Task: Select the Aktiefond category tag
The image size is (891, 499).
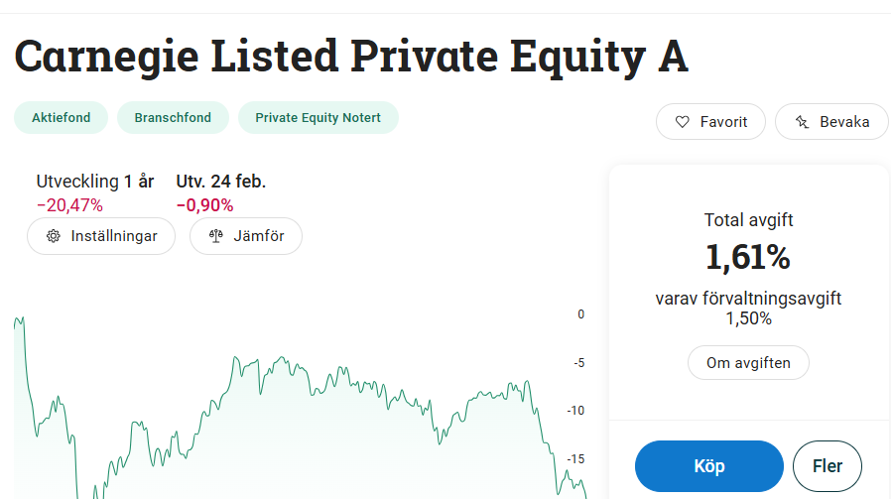Action: pyautogui.click(x=62, y=117)
